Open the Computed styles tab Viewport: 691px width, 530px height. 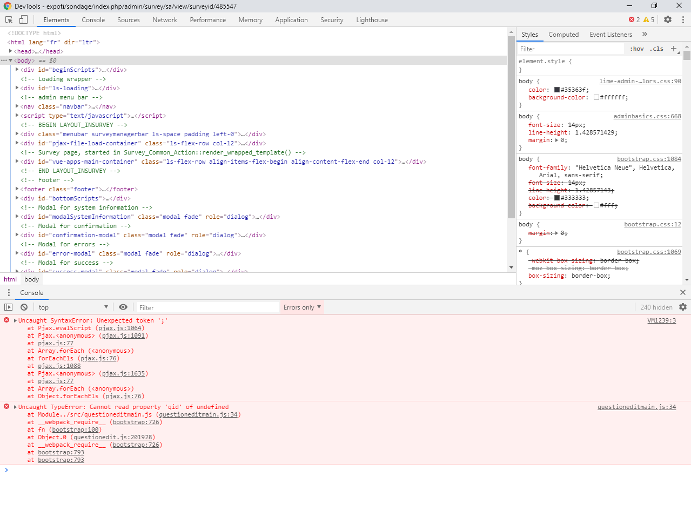point(563,35)
